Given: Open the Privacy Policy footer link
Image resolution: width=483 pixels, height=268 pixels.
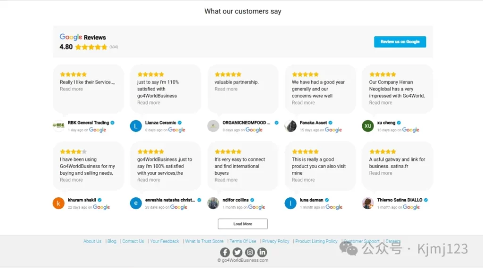Looking at the screenshot, I should 275,241.
